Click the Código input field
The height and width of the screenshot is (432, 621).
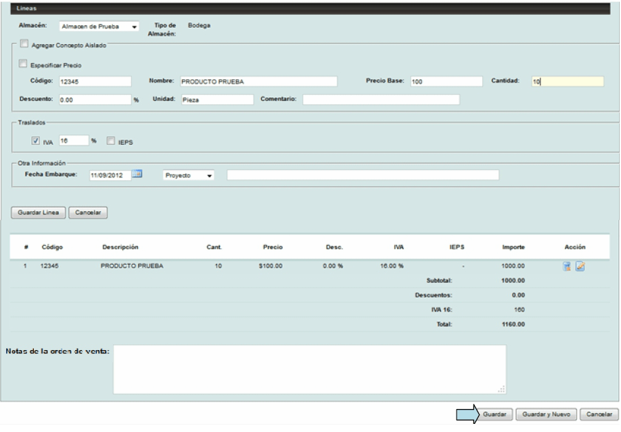94,82
